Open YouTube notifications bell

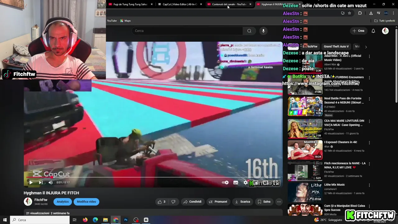pos(373,31)
